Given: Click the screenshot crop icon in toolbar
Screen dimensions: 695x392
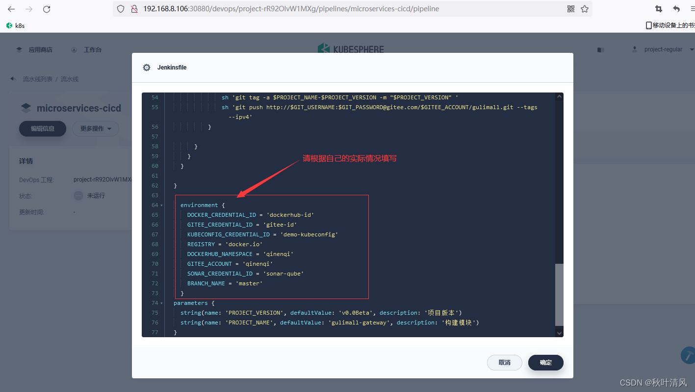Looking at the screenshot, I should (x=659, y=9).
